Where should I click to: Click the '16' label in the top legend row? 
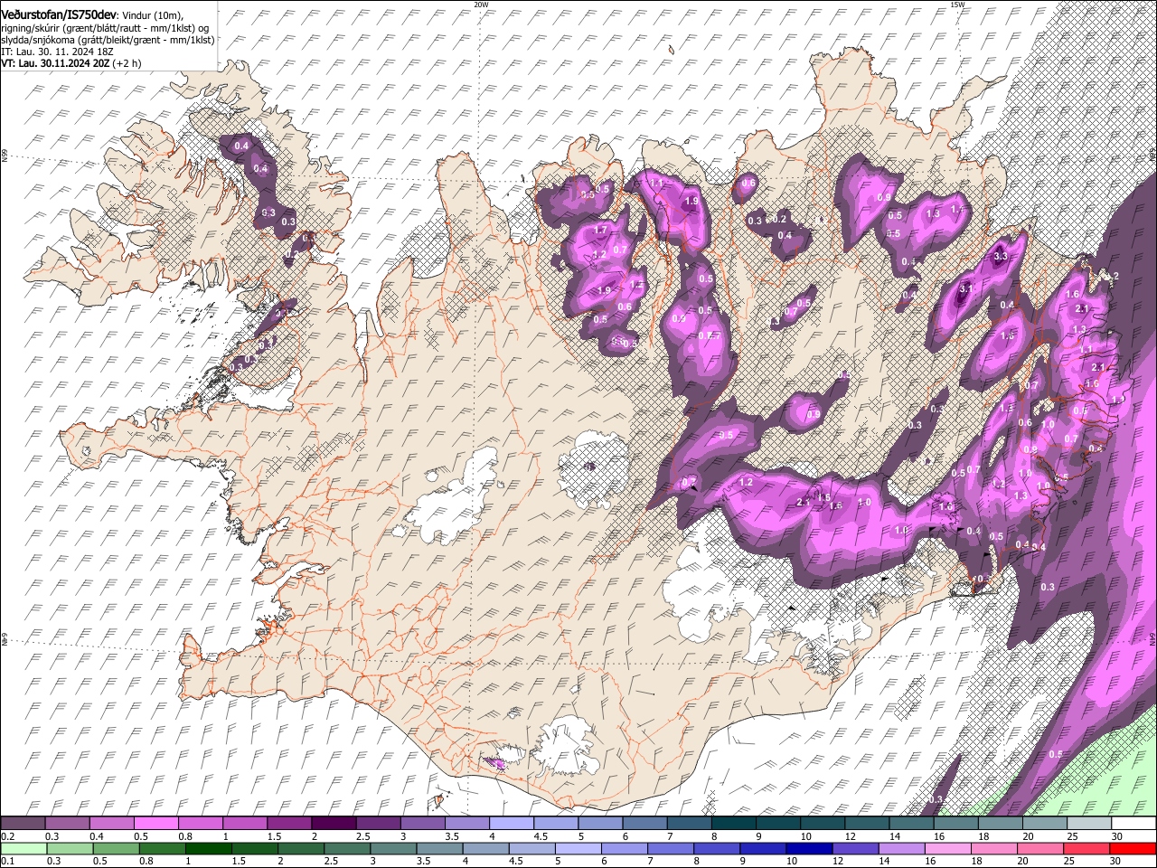coord(939,836)
